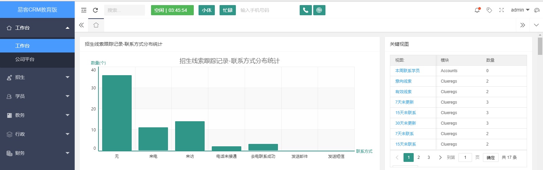Click the 来访 bar in chart

[x=190, y=136]
